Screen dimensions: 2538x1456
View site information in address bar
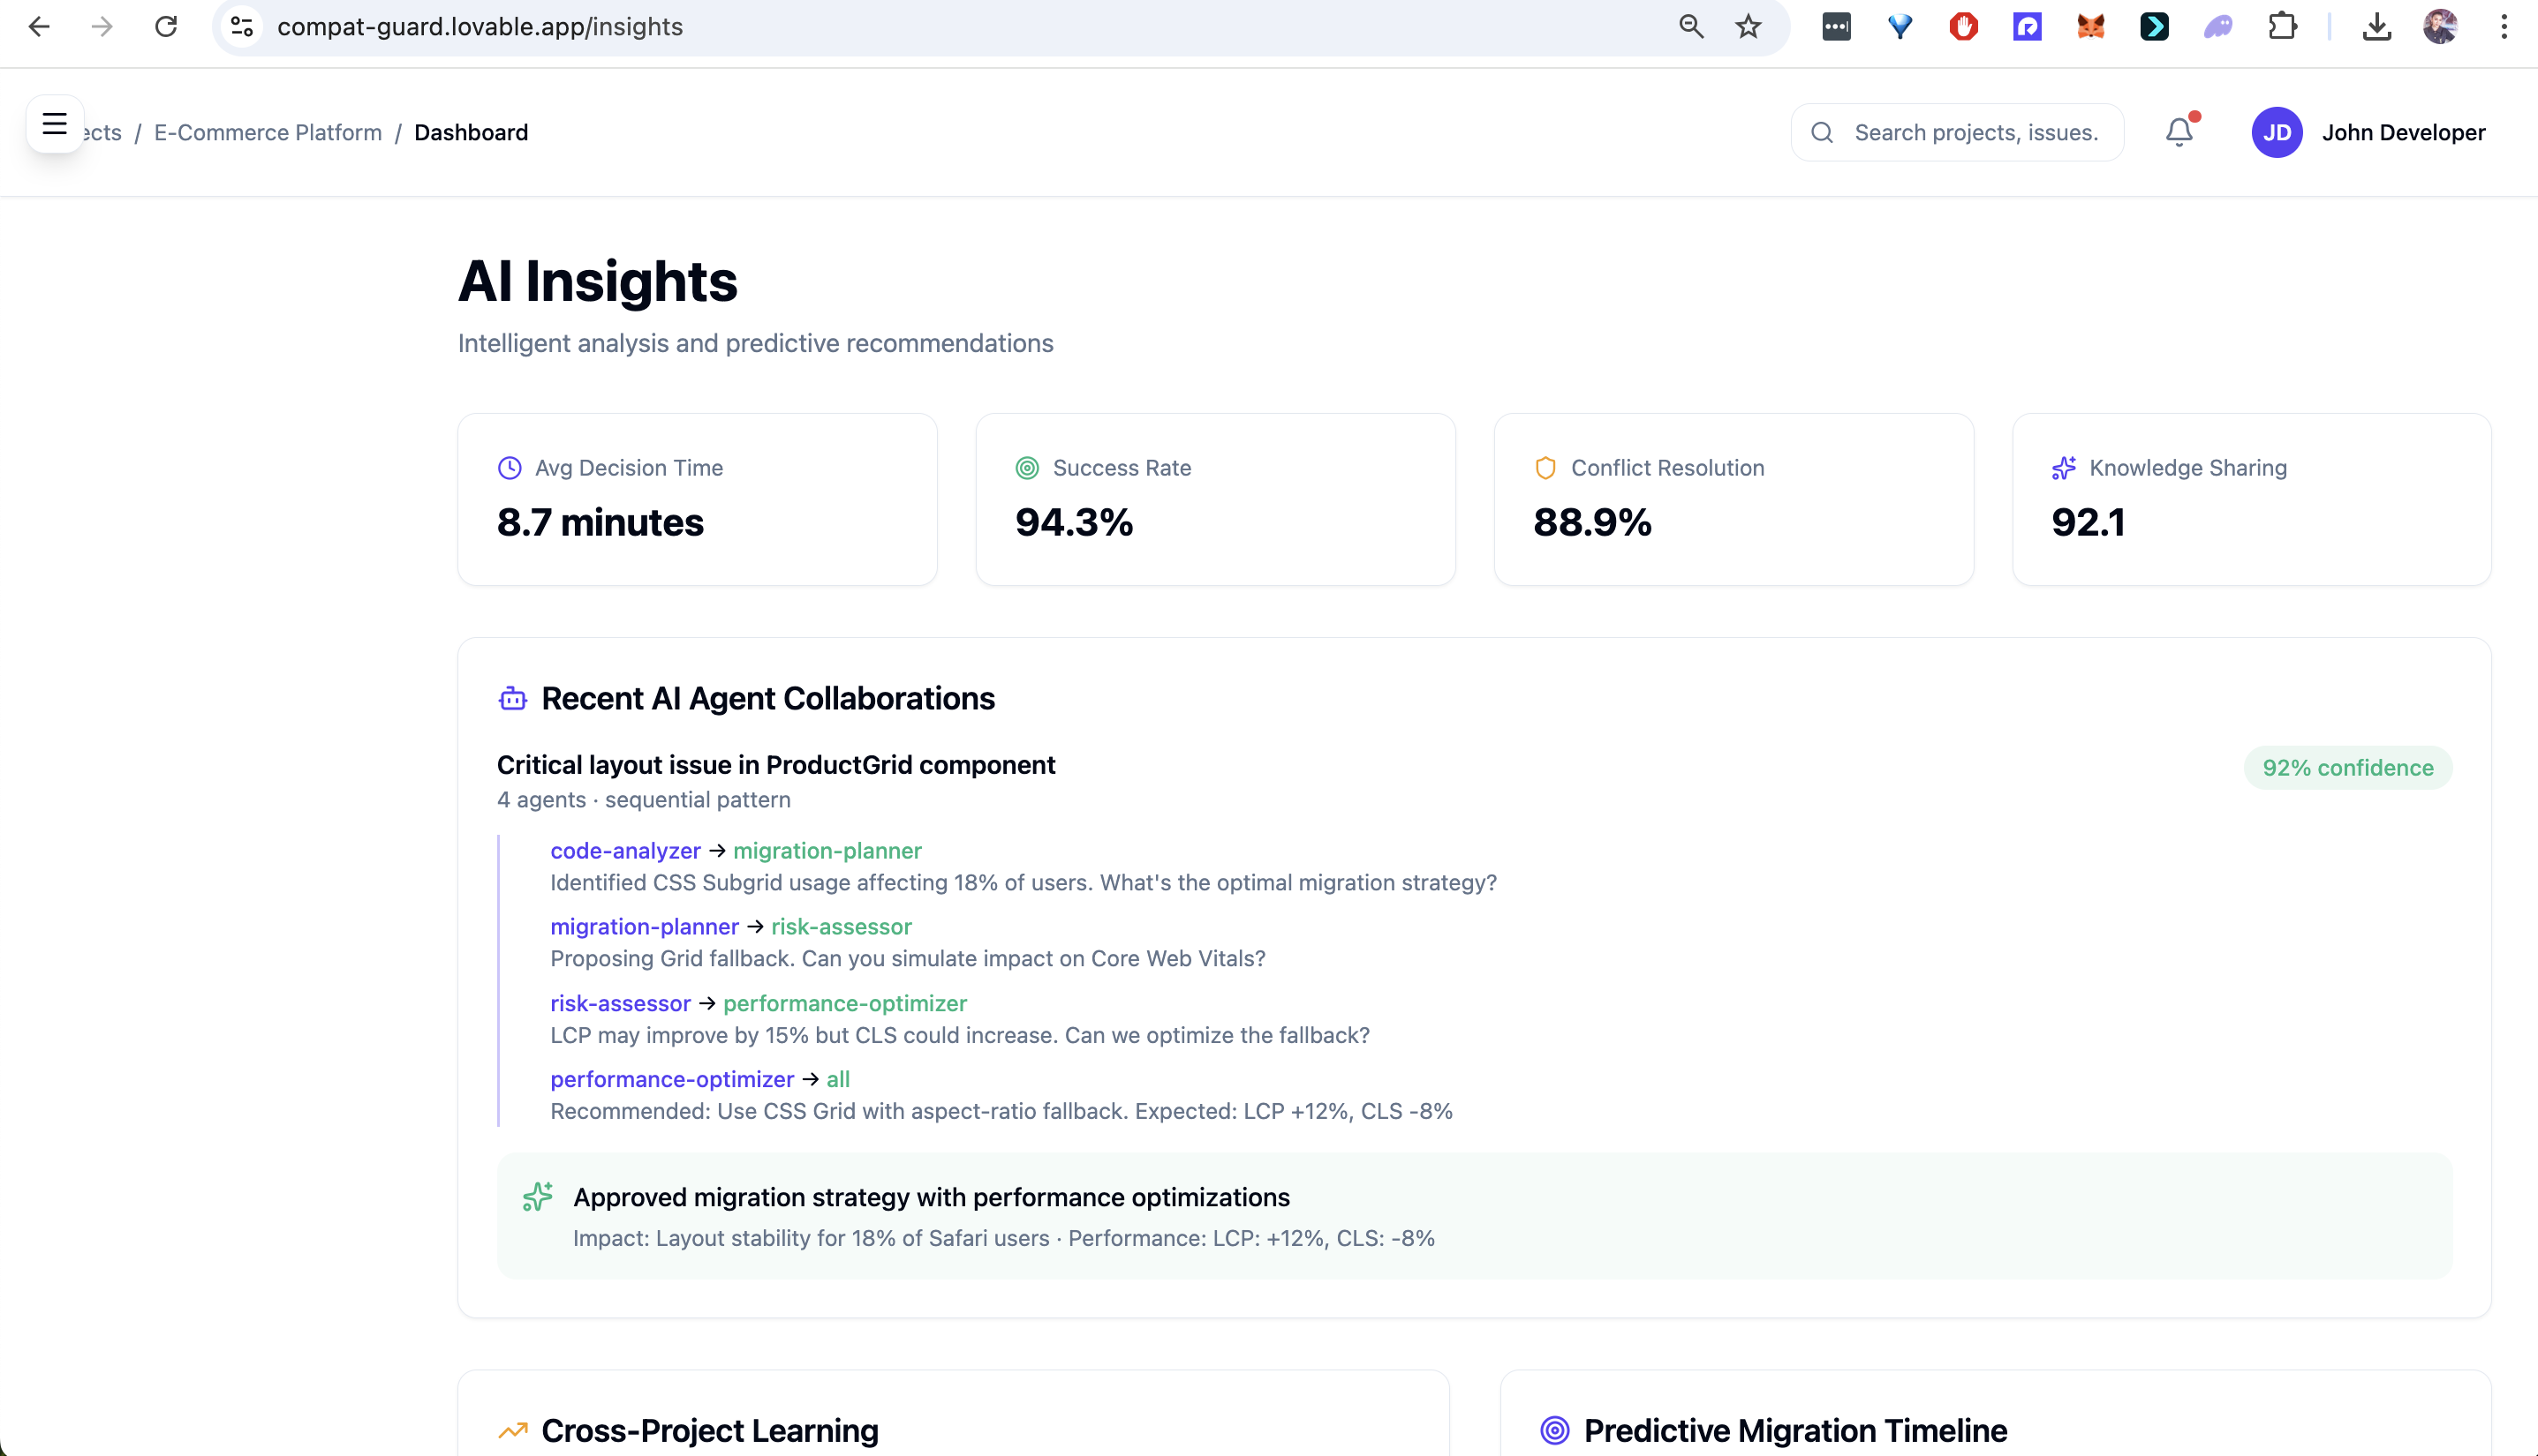point(241,27)
